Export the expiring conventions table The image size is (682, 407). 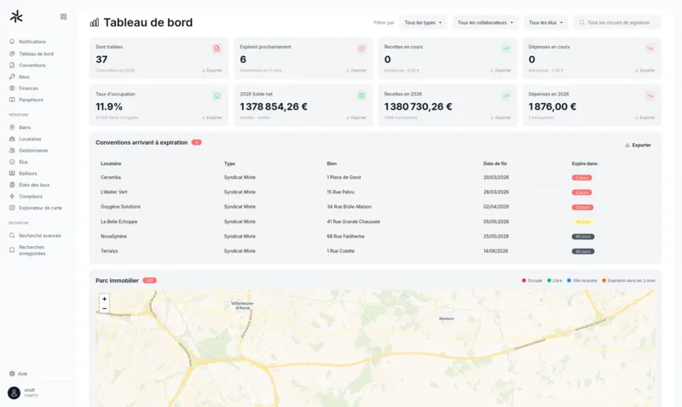[x=638, y=145]
